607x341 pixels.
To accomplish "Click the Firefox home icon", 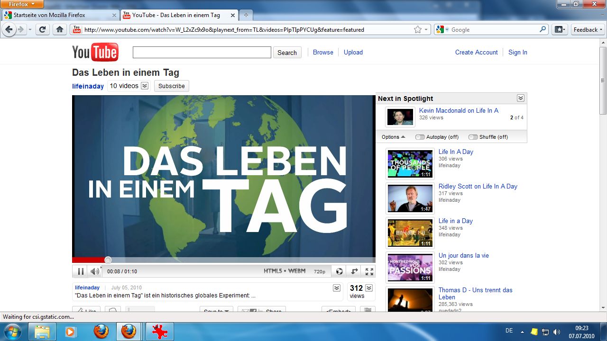I will pos(59,29).
